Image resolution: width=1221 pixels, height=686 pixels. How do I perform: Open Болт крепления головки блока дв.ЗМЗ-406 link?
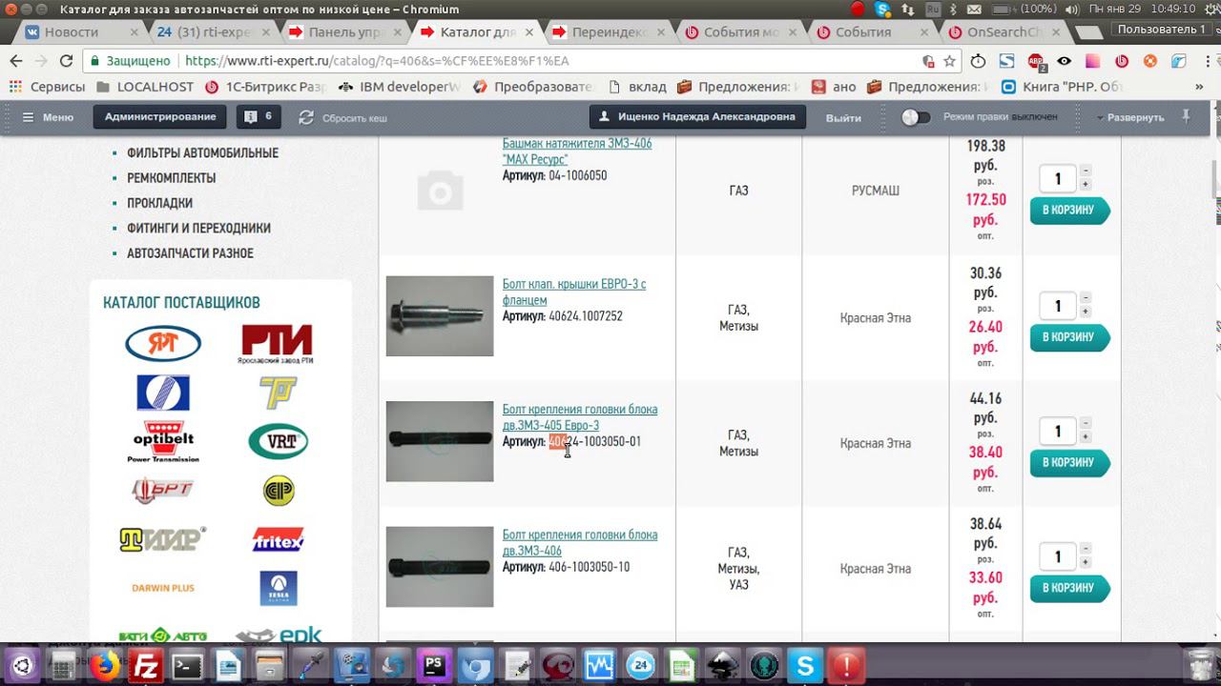580,543
